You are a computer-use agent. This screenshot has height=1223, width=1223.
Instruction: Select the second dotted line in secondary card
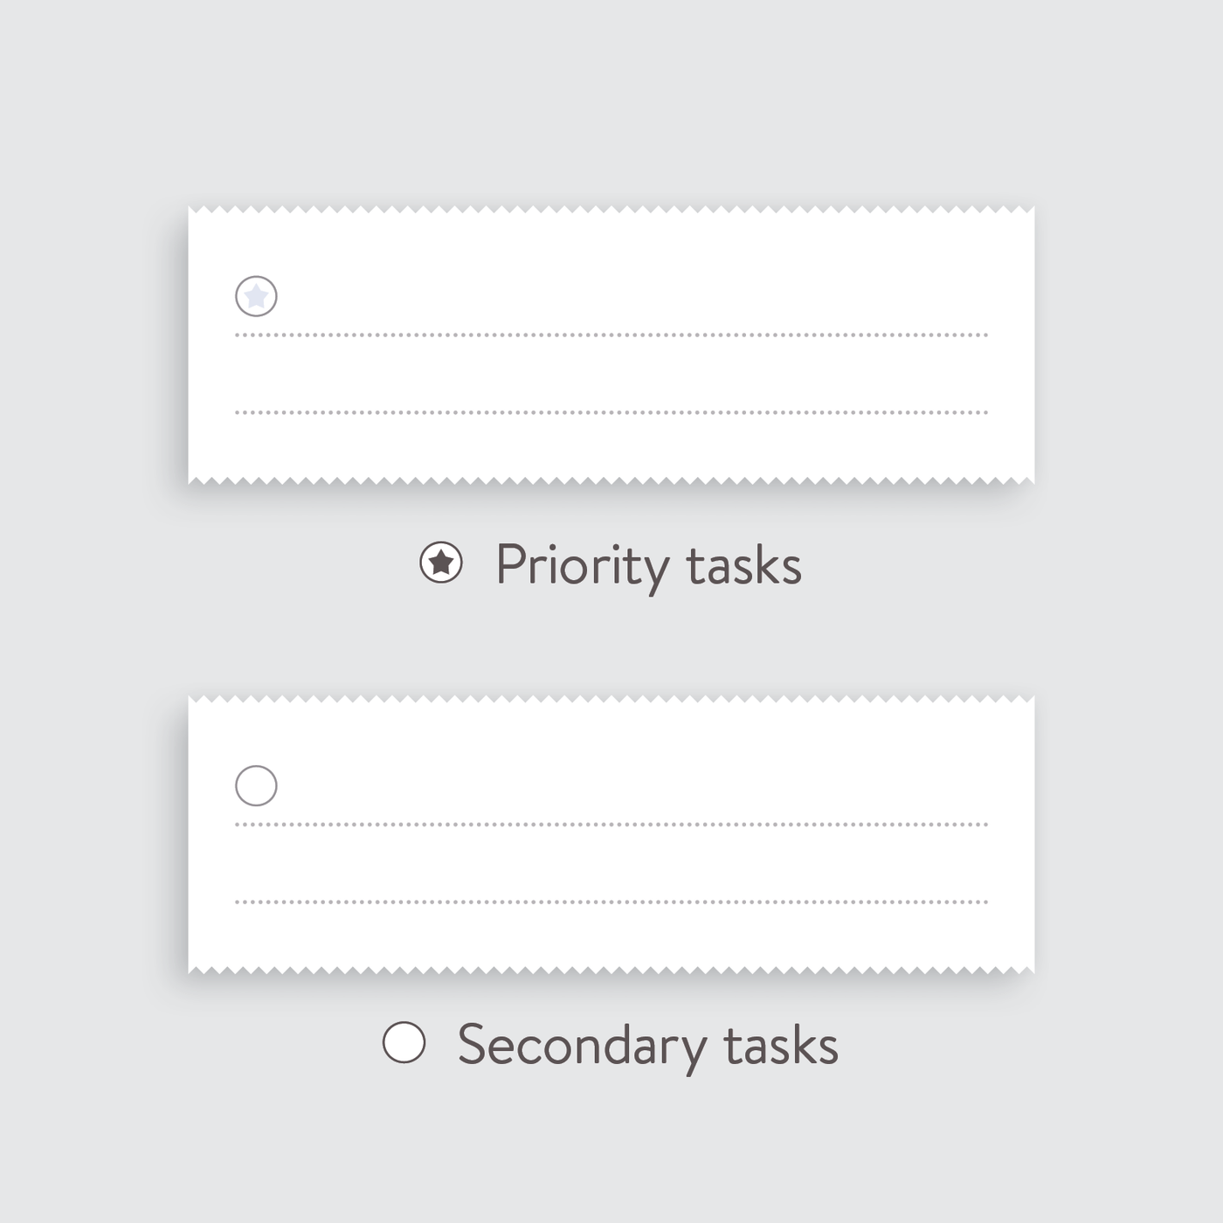pyautogui.click(x=611, y=902)
